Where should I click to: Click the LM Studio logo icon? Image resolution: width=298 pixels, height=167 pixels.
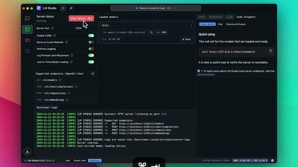pyautogui.click(x=39, y=8)
